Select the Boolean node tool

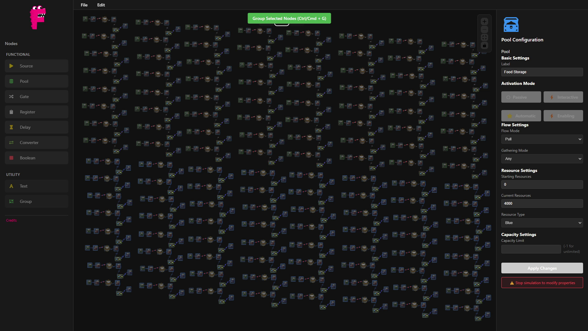point(36,158)
